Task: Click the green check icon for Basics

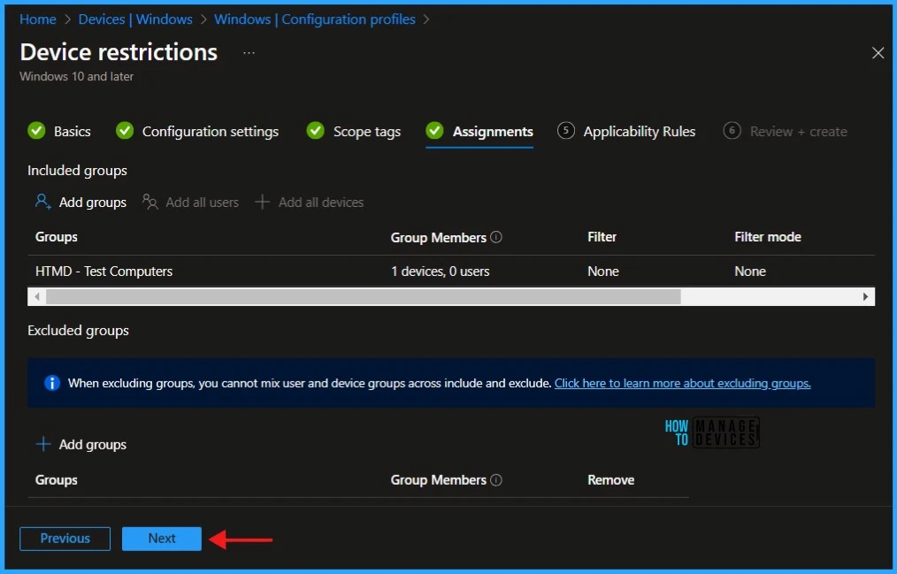Action: (x=36, y=131)
